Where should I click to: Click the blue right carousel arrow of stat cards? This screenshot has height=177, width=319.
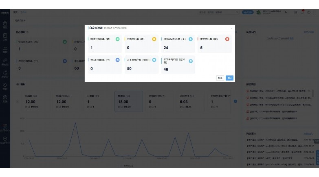point(235,101)
